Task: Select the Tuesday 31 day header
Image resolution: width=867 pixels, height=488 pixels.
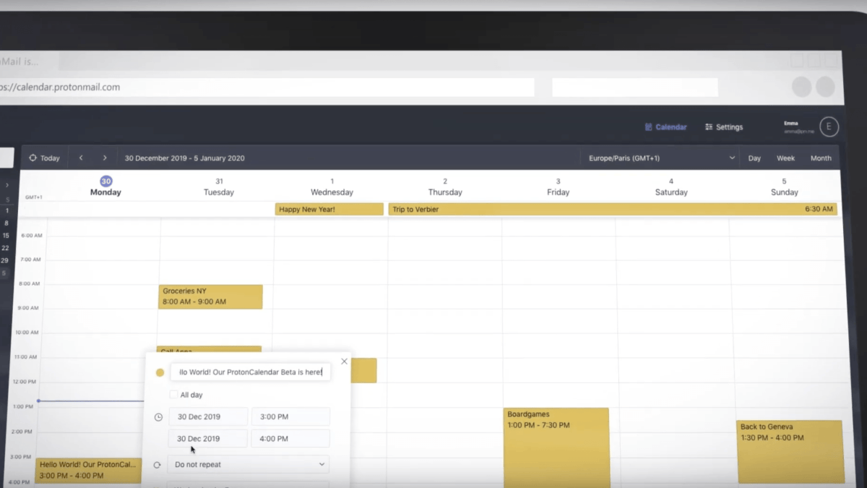Action: [x=219, y=187]
